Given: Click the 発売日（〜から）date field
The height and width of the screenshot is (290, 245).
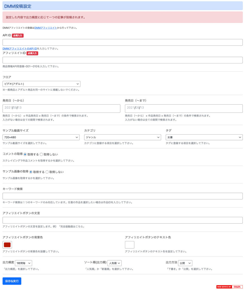Looking at the screenshot, I should tap(61, 108).
